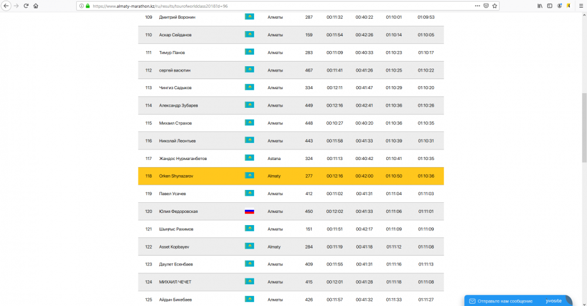
Task: Bookmark this page with the star
Action: click(x=495, y=6)
